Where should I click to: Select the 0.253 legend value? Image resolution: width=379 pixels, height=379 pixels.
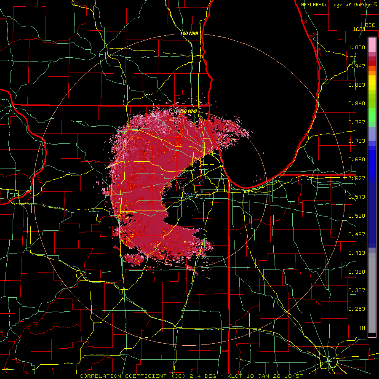point(357,309)
